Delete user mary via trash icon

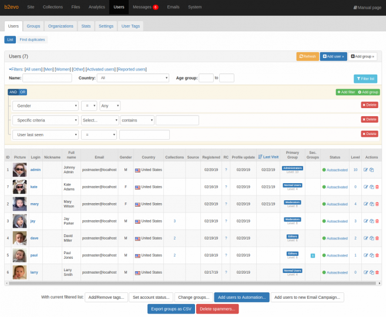pyautogui.click(x=377, y=204)
